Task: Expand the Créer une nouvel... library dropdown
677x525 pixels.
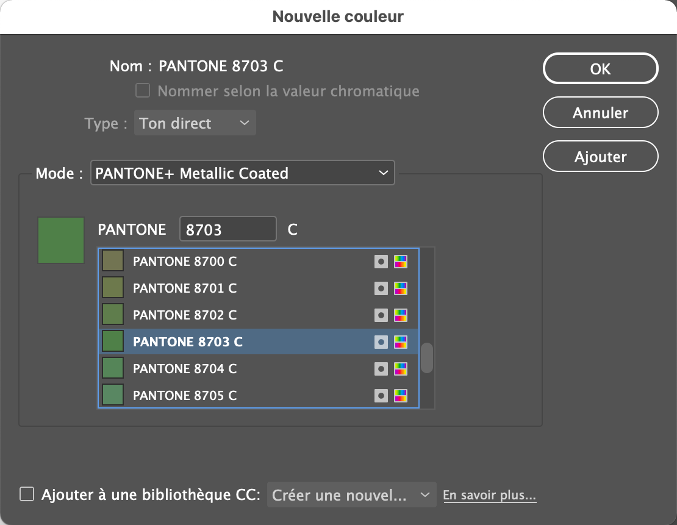Action: point(351,495)
